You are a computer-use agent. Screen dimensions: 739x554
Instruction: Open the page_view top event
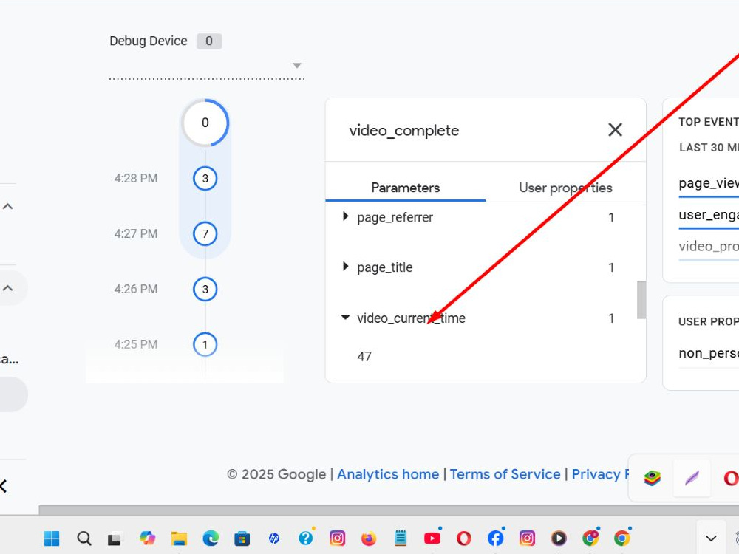point(709,183)
